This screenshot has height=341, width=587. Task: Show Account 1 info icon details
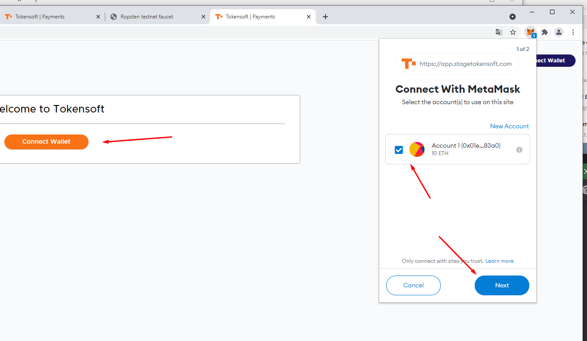pos(519,150)
